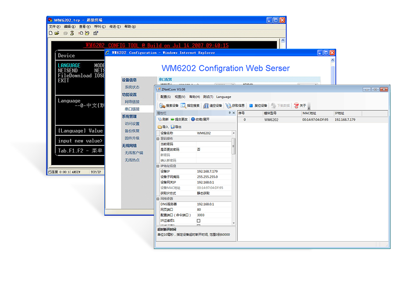Select LANGUAGE item in terminal config menu
The height and width of the screenshot is (295, 398).
pyautogui.click(x=69, y=65)
